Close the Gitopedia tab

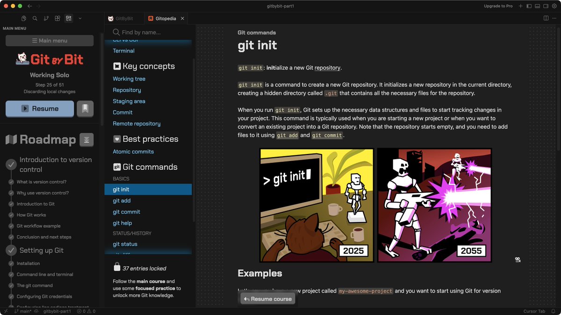[183, 19]
